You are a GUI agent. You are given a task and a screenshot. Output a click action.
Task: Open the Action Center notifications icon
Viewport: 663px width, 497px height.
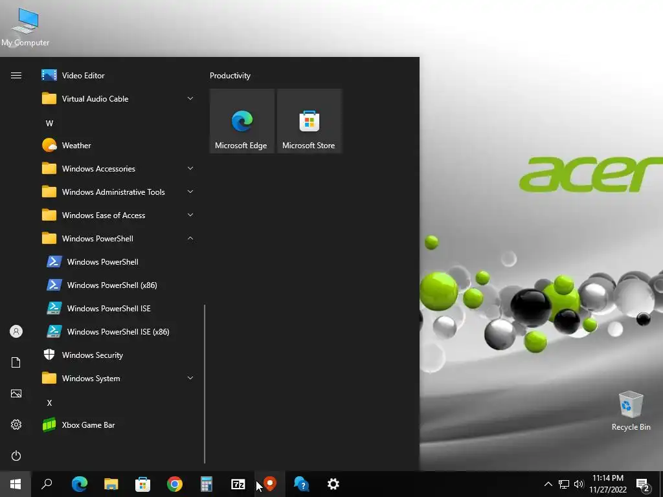[x=643, y=484]
